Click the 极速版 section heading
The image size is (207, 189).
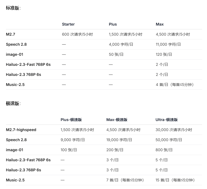13,104
